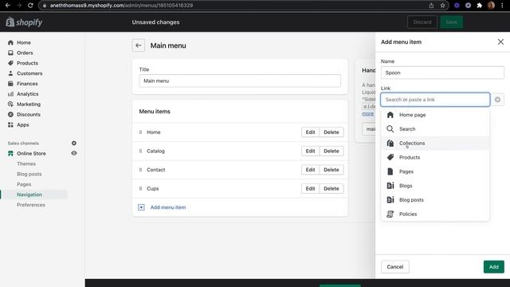Grab the Home item drag handle
This screenshot has width=510, height=287.
pyautogui.click(x=140, y=132)
